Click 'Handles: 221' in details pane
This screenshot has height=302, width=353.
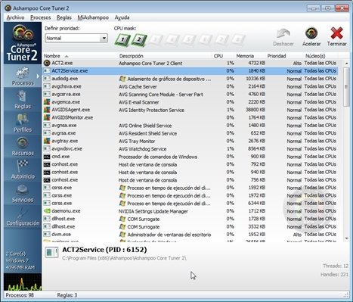coord(334,275)
